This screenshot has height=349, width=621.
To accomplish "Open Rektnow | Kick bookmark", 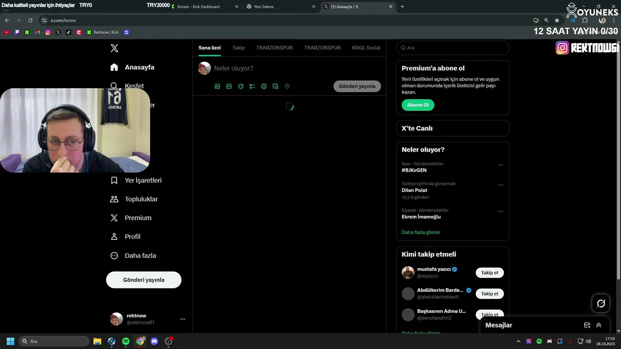I will [x=103, y=32].
